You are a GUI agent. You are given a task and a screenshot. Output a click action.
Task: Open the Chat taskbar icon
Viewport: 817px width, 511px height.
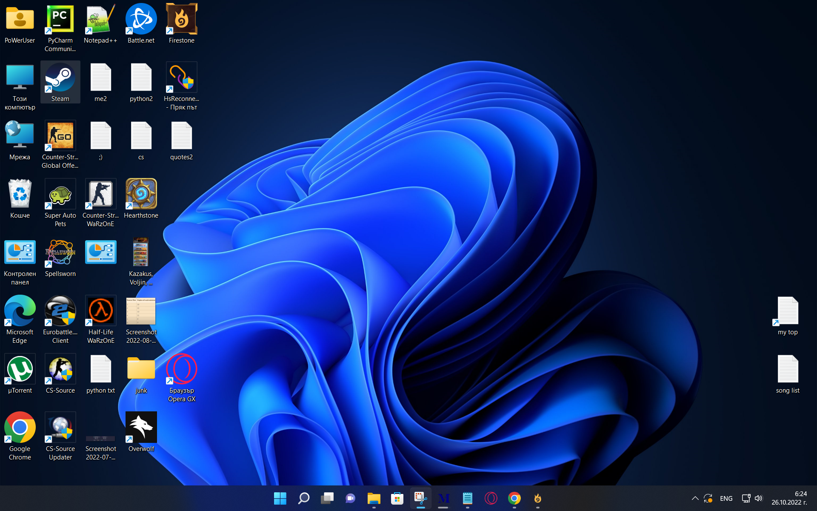click(350, 498)
